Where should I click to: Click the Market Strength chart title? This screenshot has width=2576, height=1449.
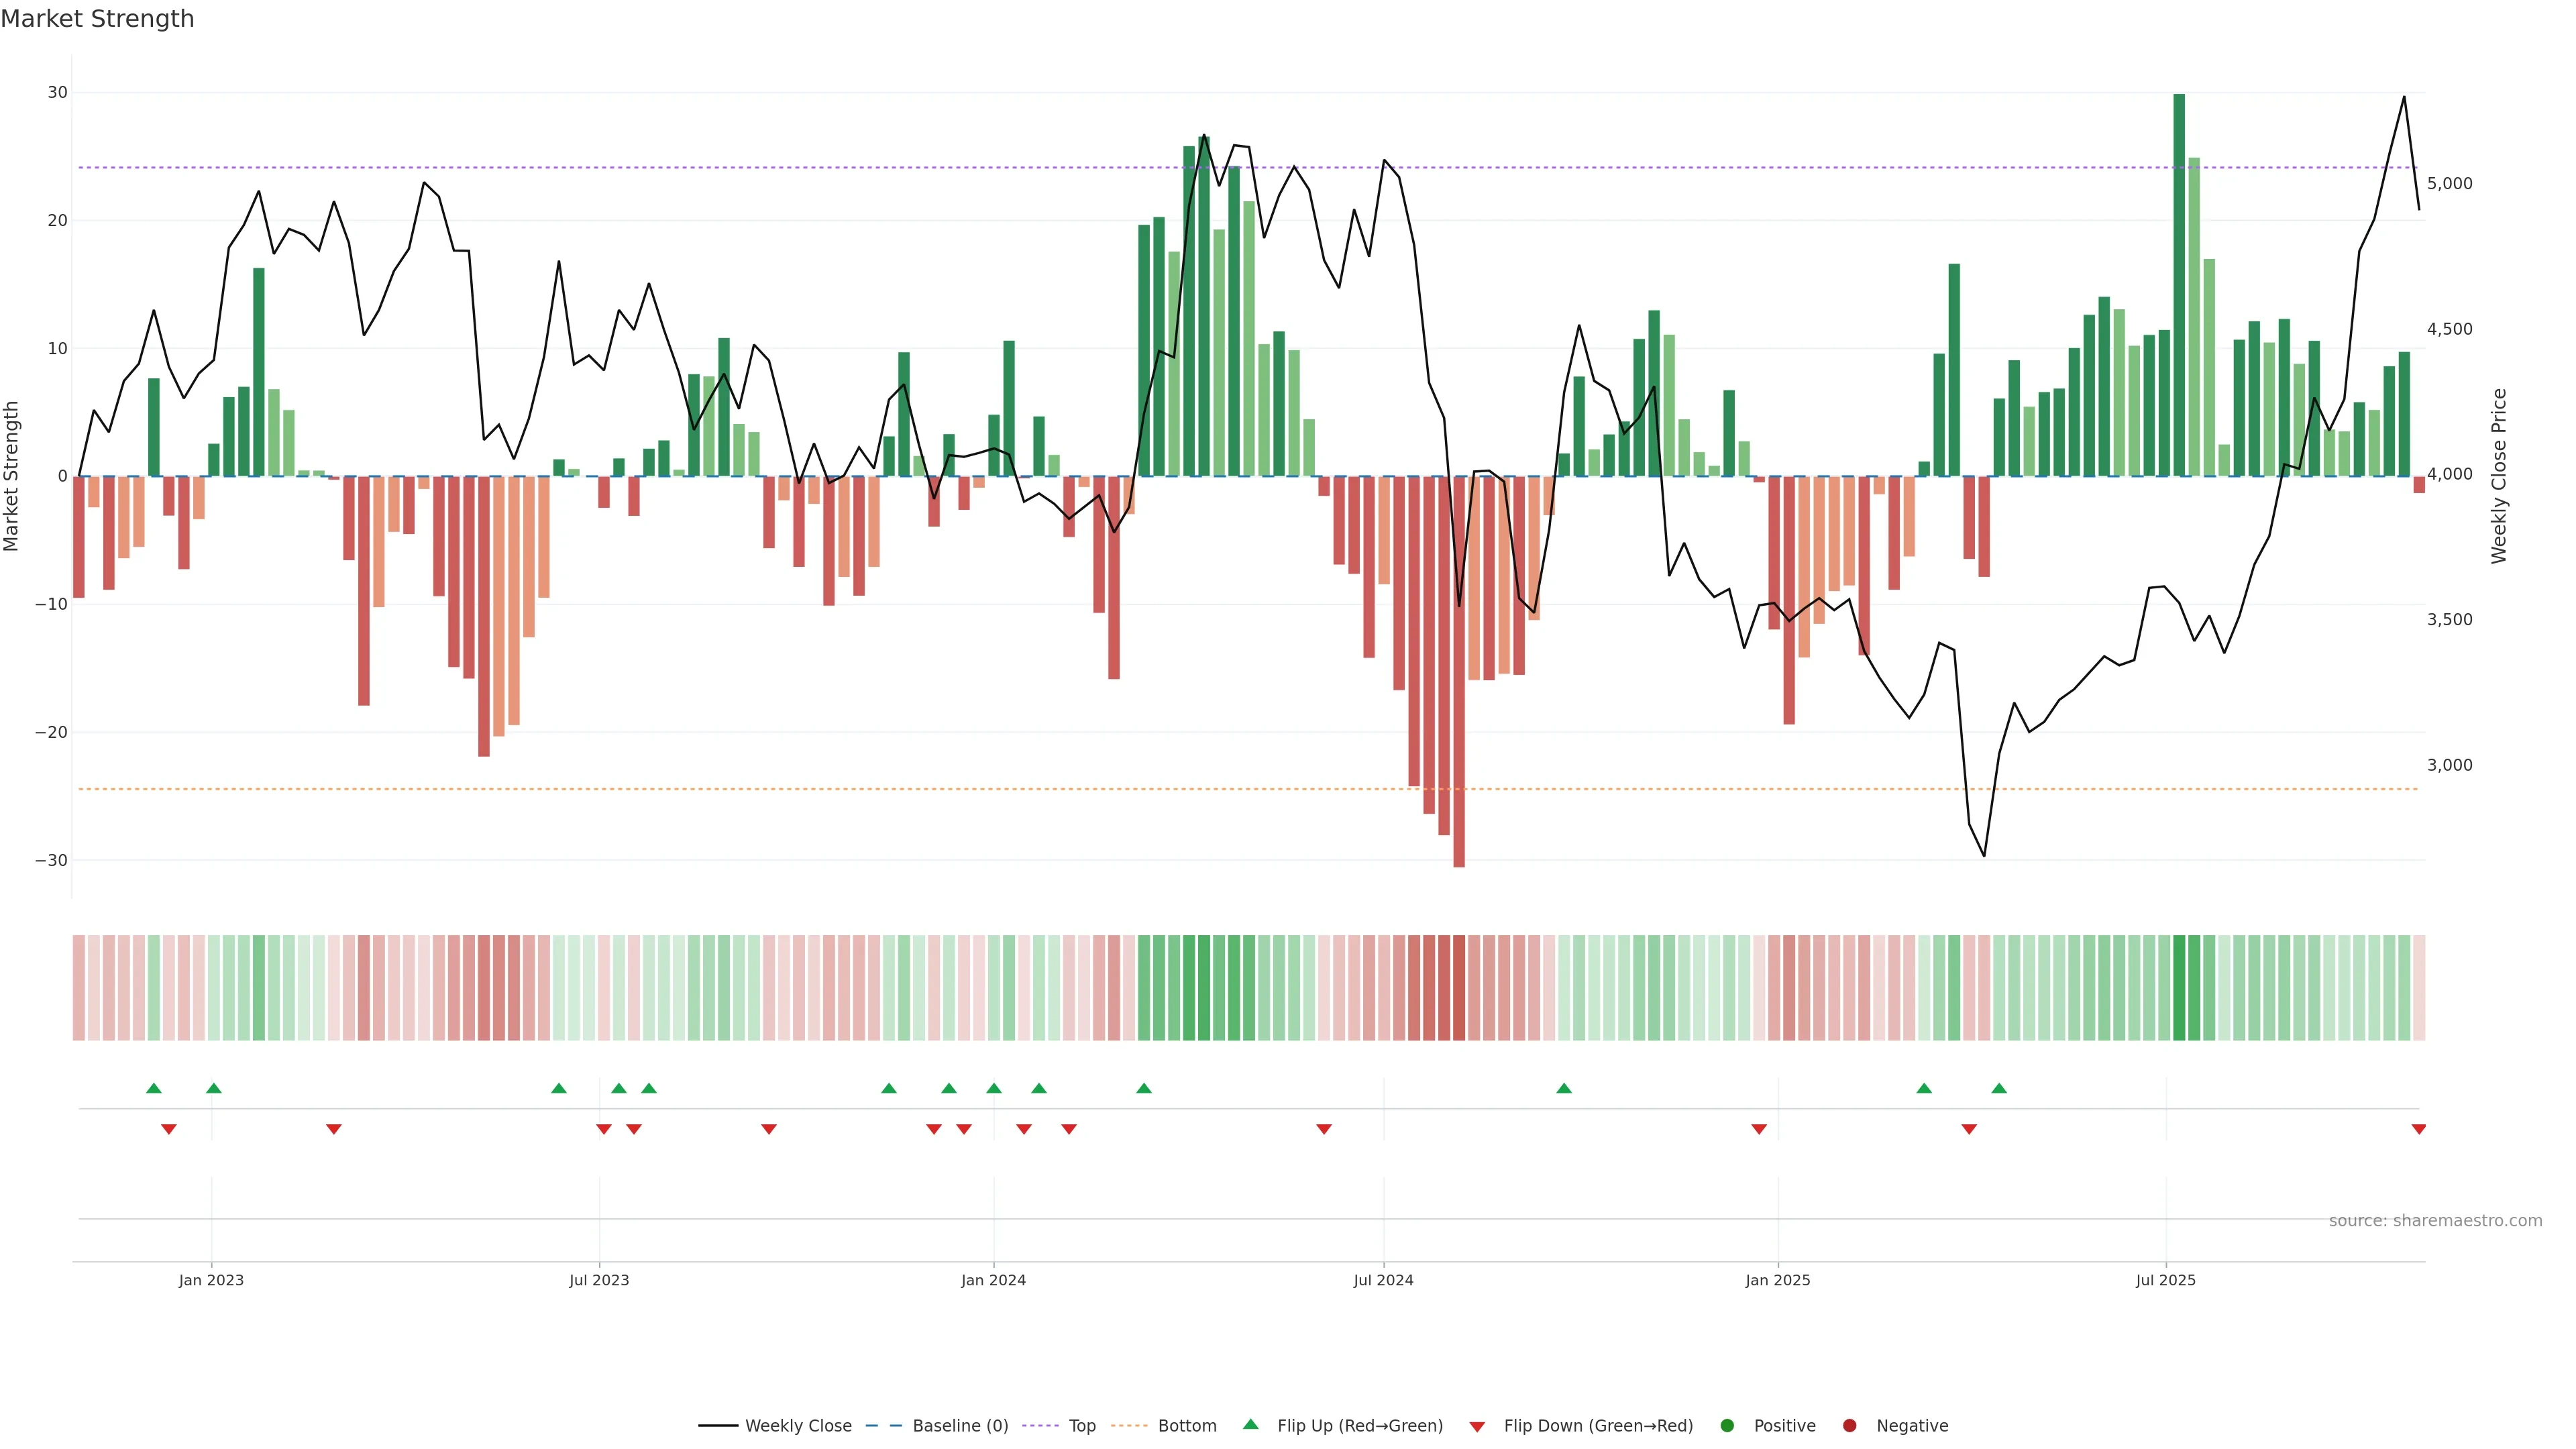[x=98, y=19]
